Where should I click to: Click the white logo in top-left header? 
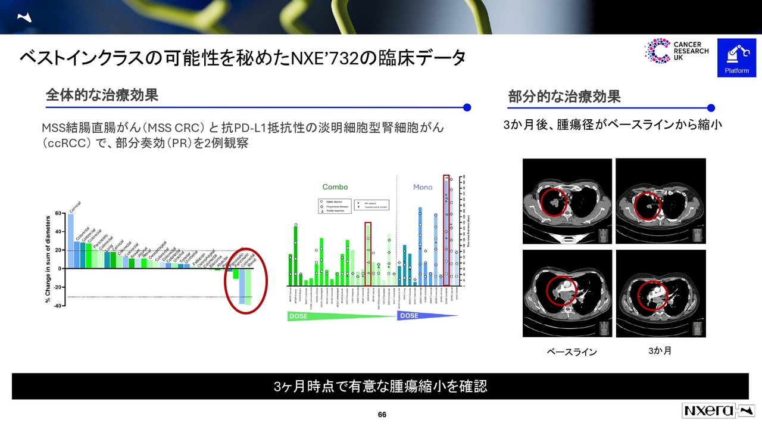tap(24, 17)
